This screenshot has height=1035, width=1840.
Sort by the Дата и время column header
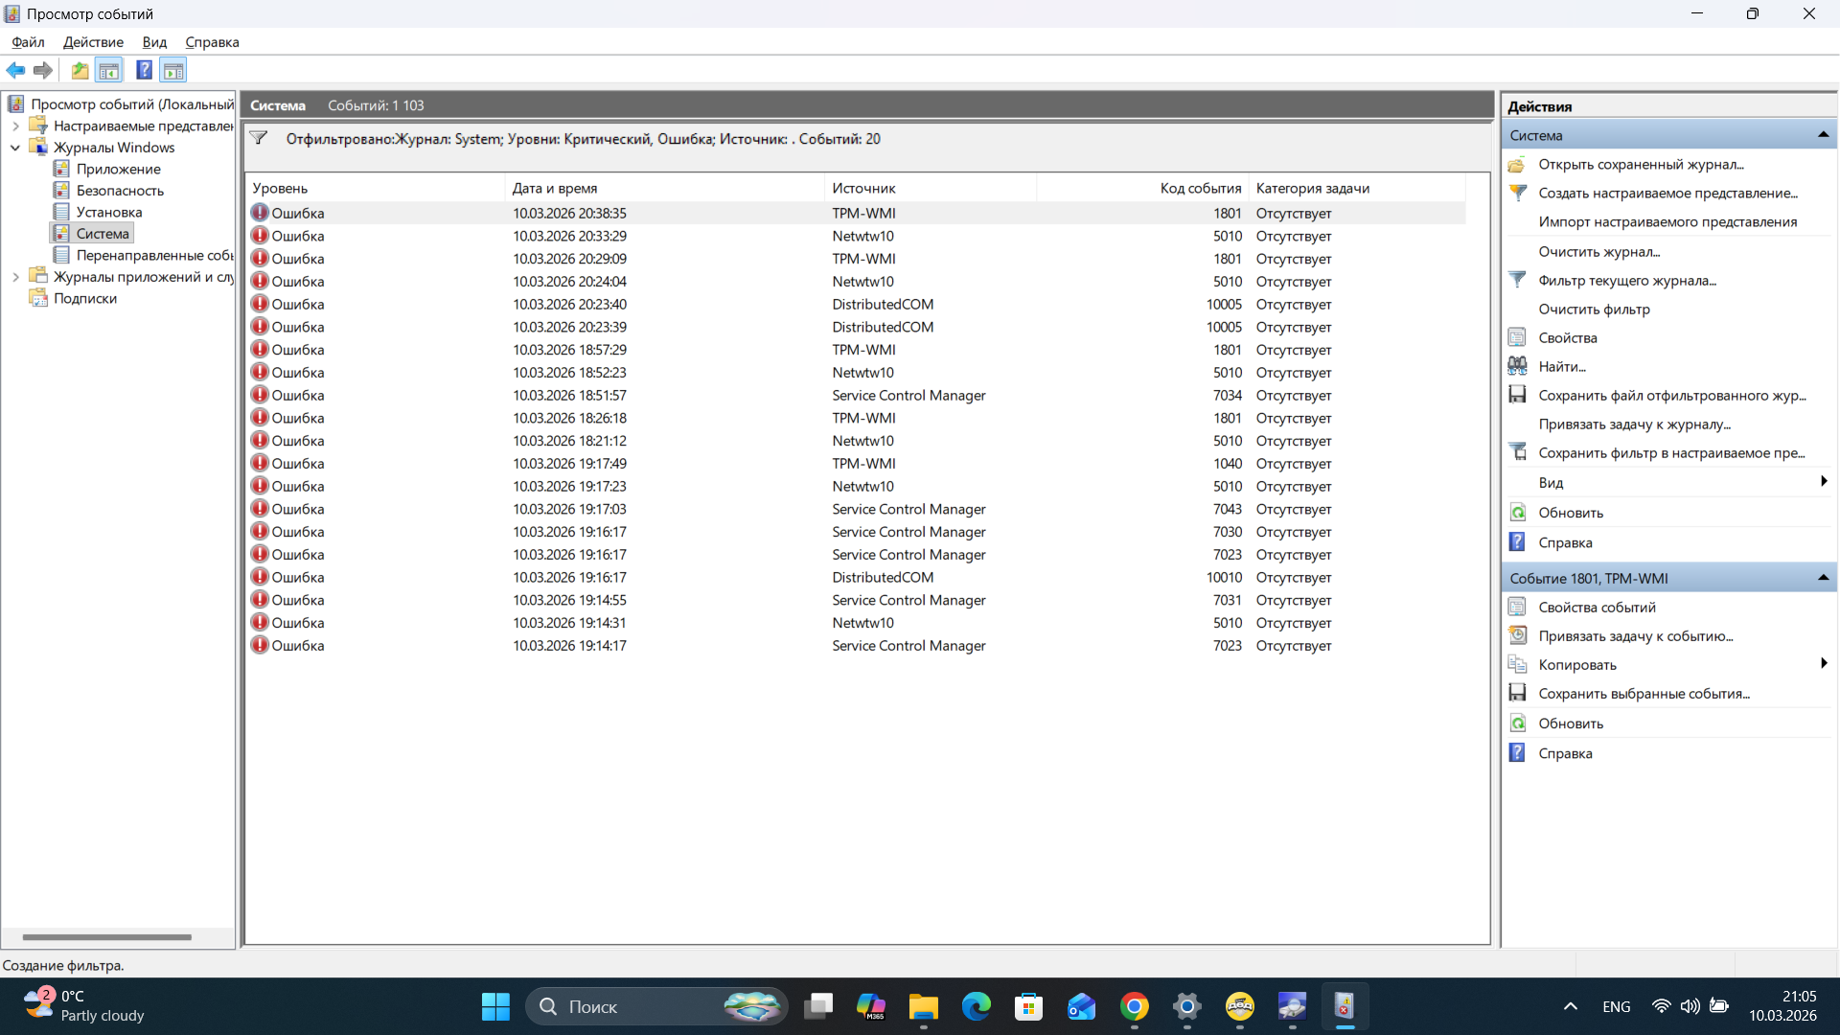coord(664,188)
